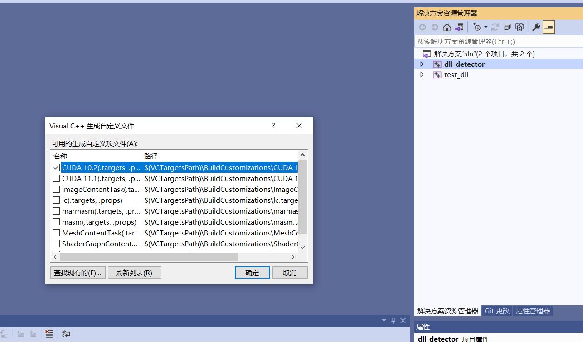Click the dialog help question mark
583x342 pixels.
273,126
